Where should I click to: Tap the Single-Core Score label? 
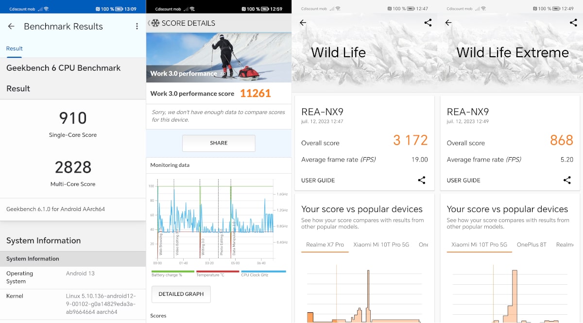coord(73,135)
